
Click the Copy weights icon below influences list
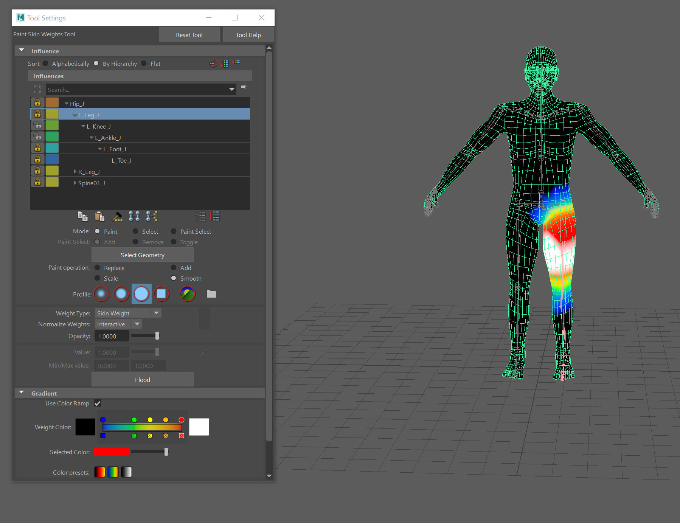[82, 216]
